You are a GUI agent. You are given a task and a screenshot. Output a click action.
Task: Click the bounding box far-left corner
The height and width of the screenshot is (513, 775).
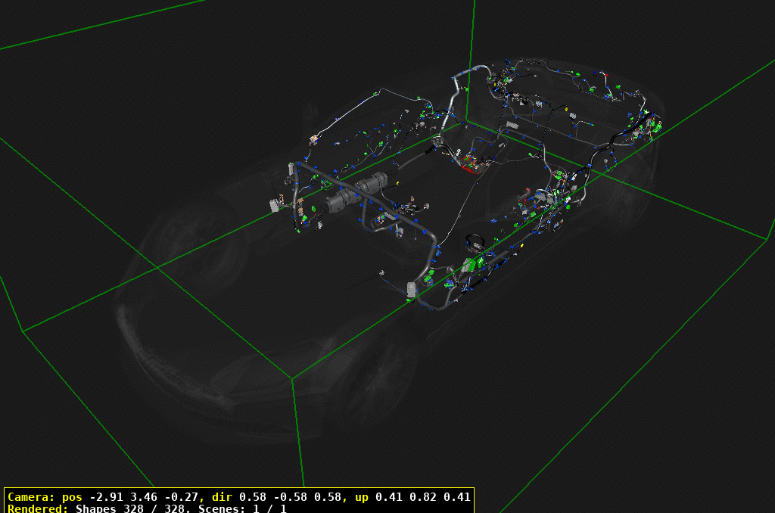coord(23,331)
